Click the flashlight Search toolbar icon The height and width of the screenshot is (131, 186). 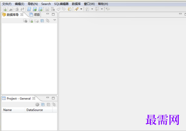[x=77, y=9]
